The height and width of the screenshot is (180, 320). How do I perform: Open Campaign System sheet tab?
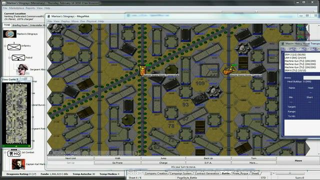[x=180, y=173]
